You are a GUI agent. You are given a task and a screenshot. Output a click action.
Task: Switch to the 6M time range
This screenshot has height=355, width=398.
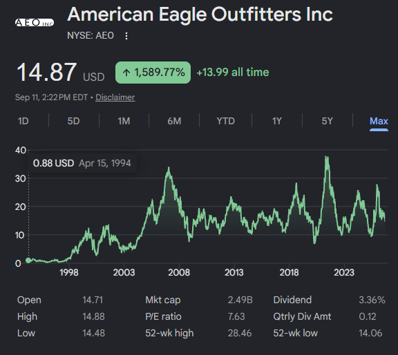tap(174, 121)
